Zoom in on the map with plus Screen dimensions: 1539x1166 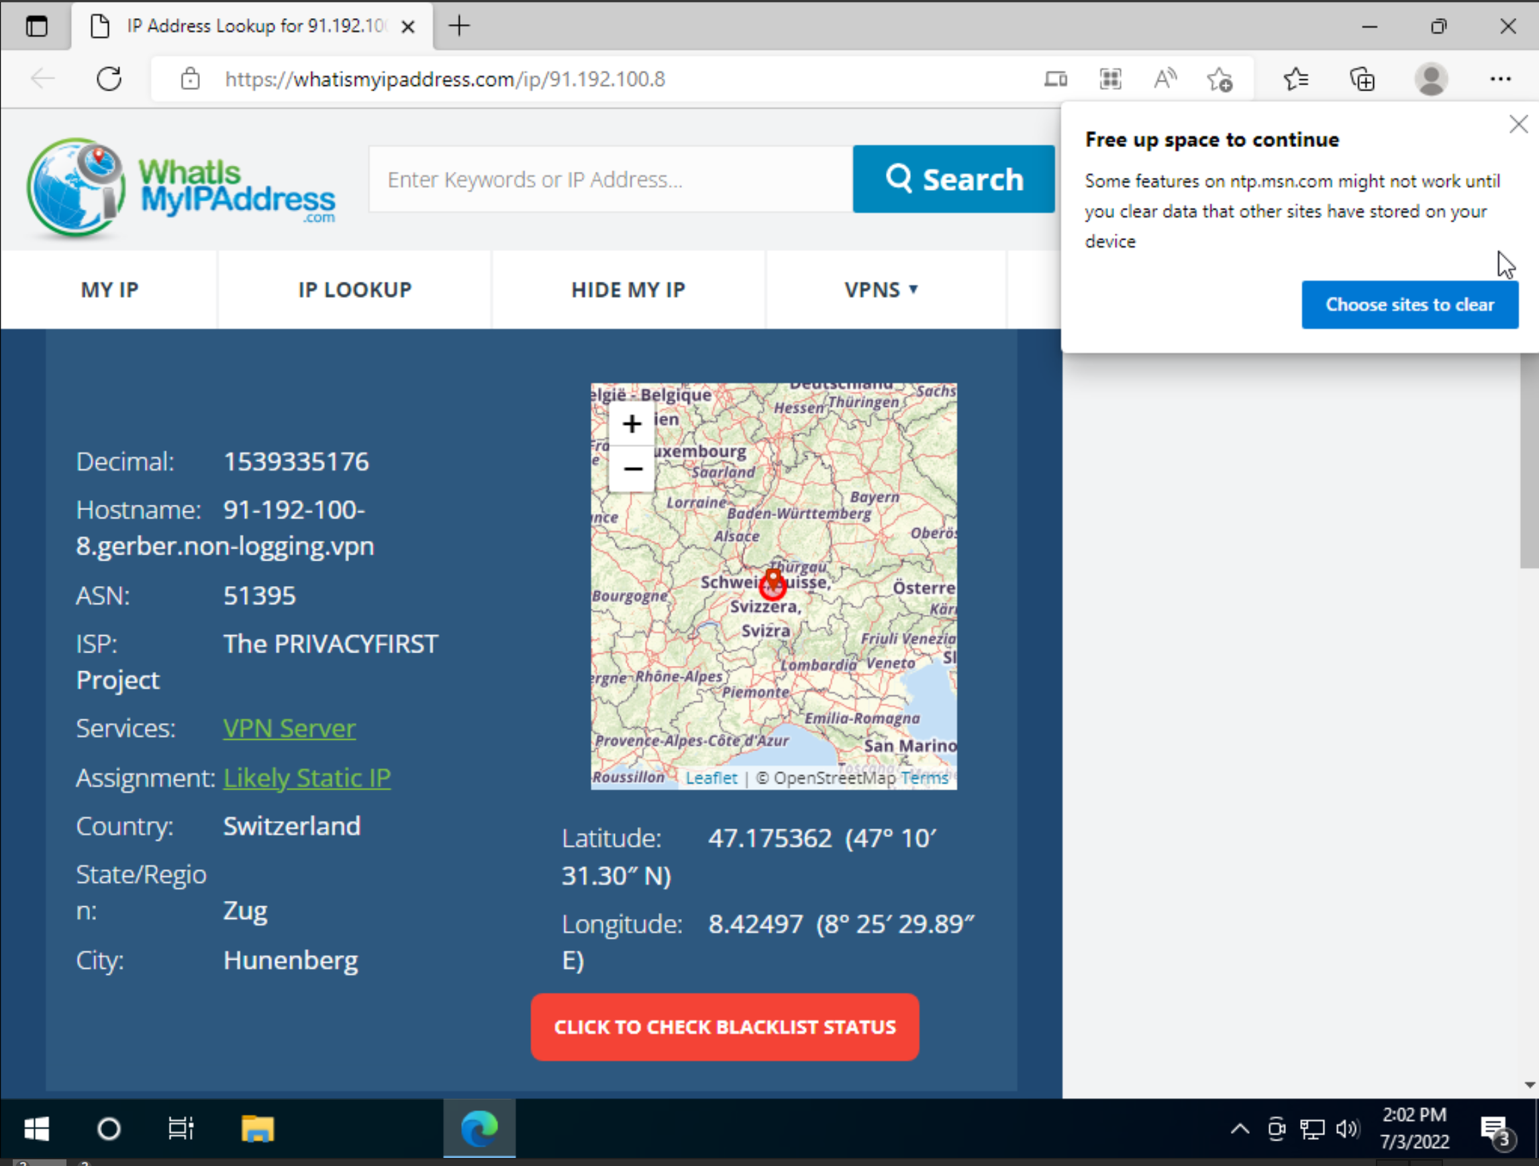[x=632, y=424]
